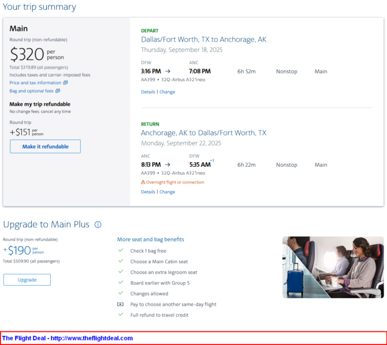
Task: Click the Your trip summary heading
Action: tap(39, 7)
